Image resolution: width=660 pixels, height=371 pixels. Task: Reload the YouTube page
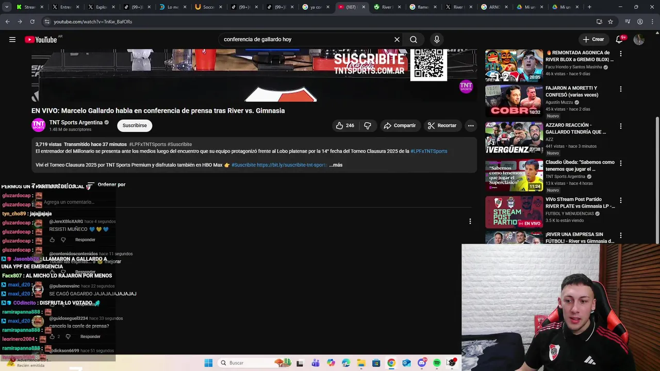[32, 22]
